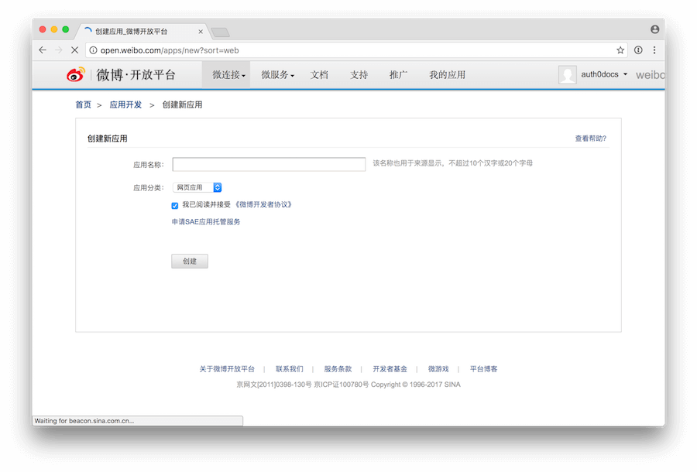Click the browser back arrow

pyautogui.click(x=43, y=50)
